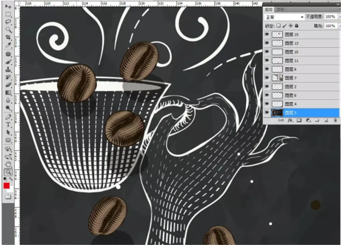Select the Clone Stamp tool
Image resolution: width=341 pixels, height=245 pixels.
coord(8,69)
